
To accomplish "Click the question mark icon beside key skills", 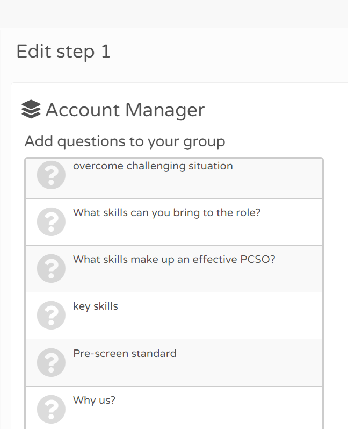I will pyautogui.click(x=51, y=315).
